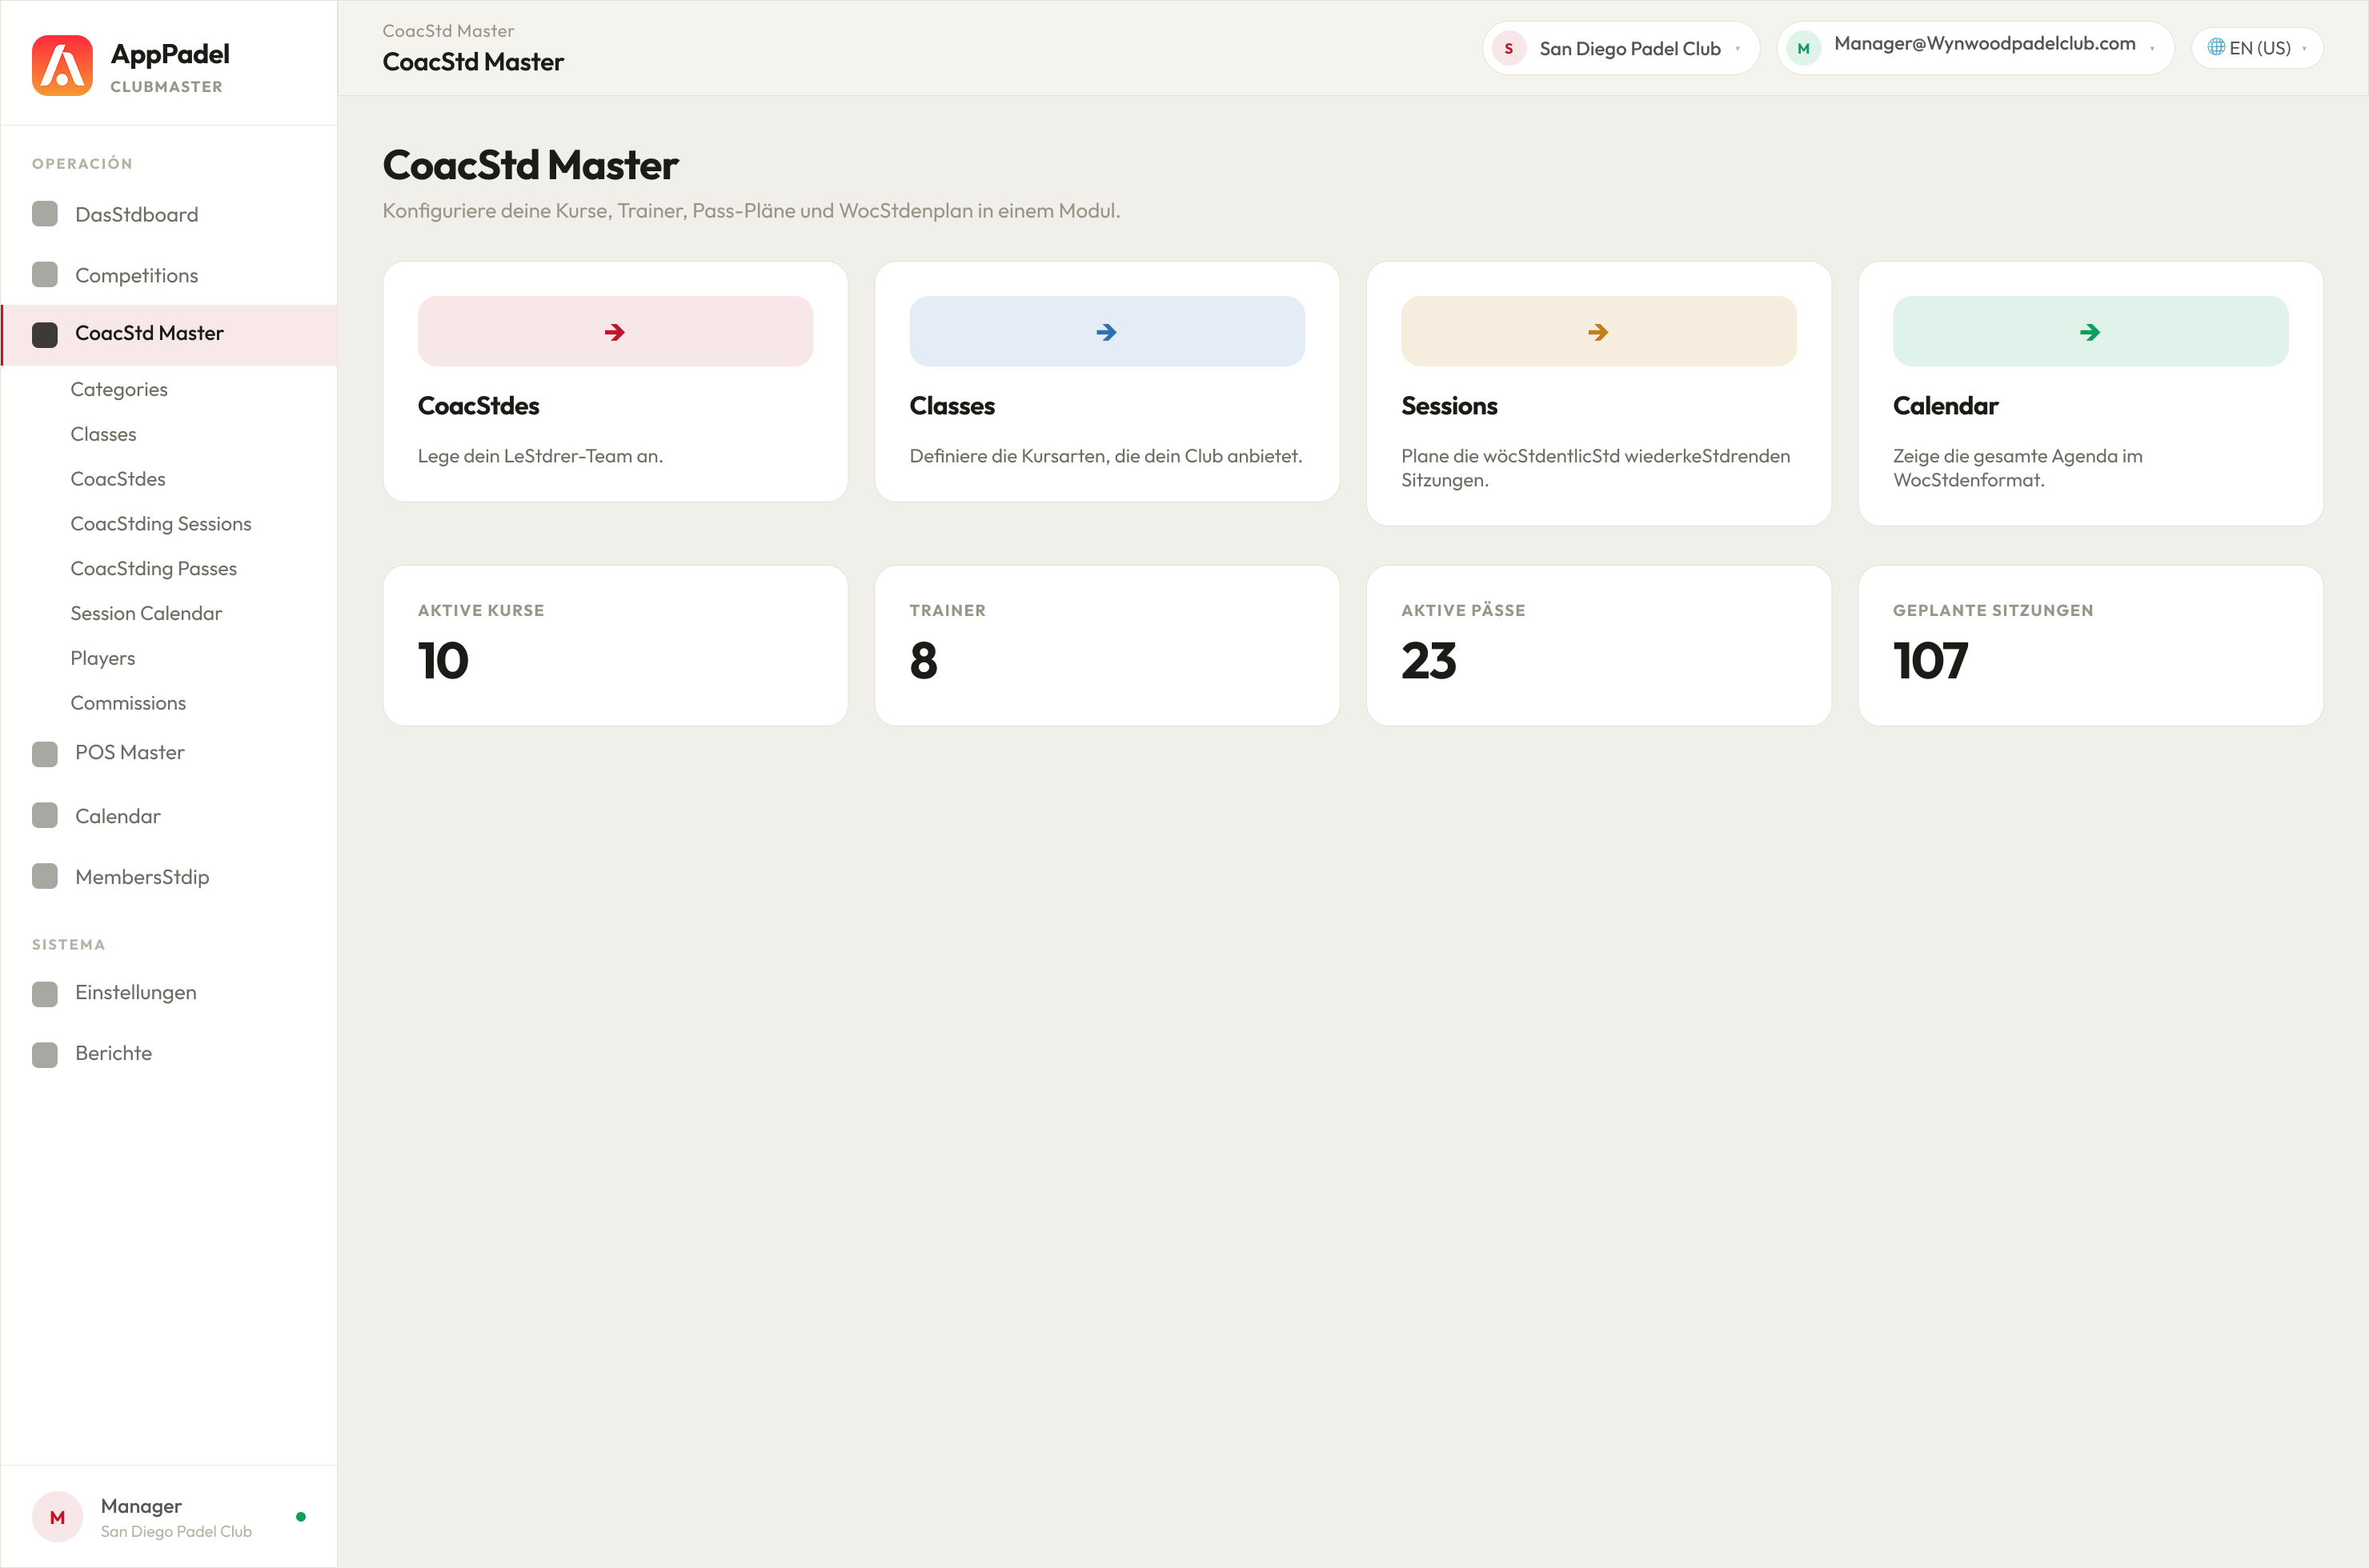Screen dimensions: 2369x1568
Task: Click the Trainer stat card
Action: (1106, 646)
